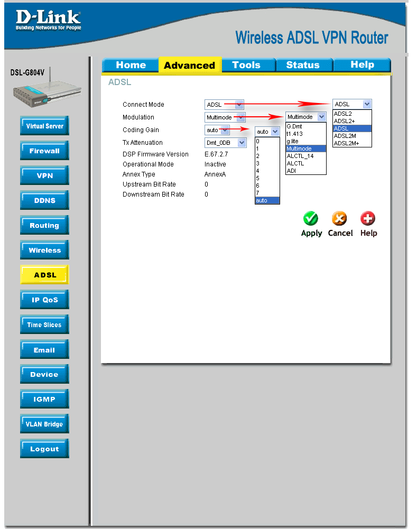Select ALCTL modulation option

coord(305,164)
